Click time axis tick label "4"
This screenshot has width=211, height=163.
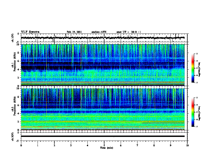point(87,145)
